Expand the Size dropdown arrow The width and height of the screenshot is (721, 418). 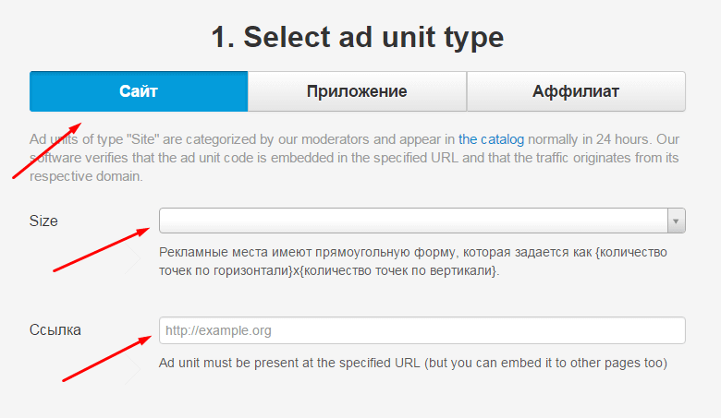pyautogui.click(x=676, y=221)
